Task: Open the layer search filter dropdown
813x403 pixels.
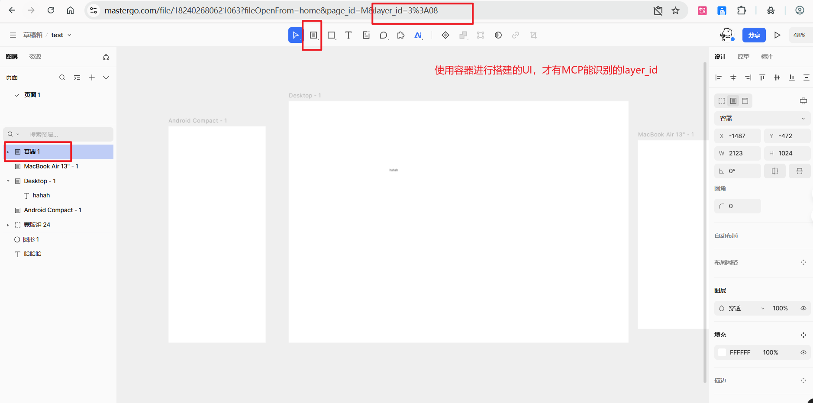Action: (x=13, y=134)
